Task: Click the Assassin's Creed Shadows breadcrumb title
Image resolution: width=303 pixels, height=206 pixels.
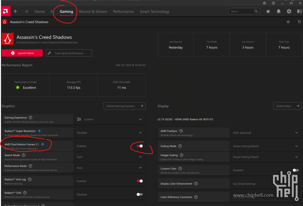Action: point(29,22)
